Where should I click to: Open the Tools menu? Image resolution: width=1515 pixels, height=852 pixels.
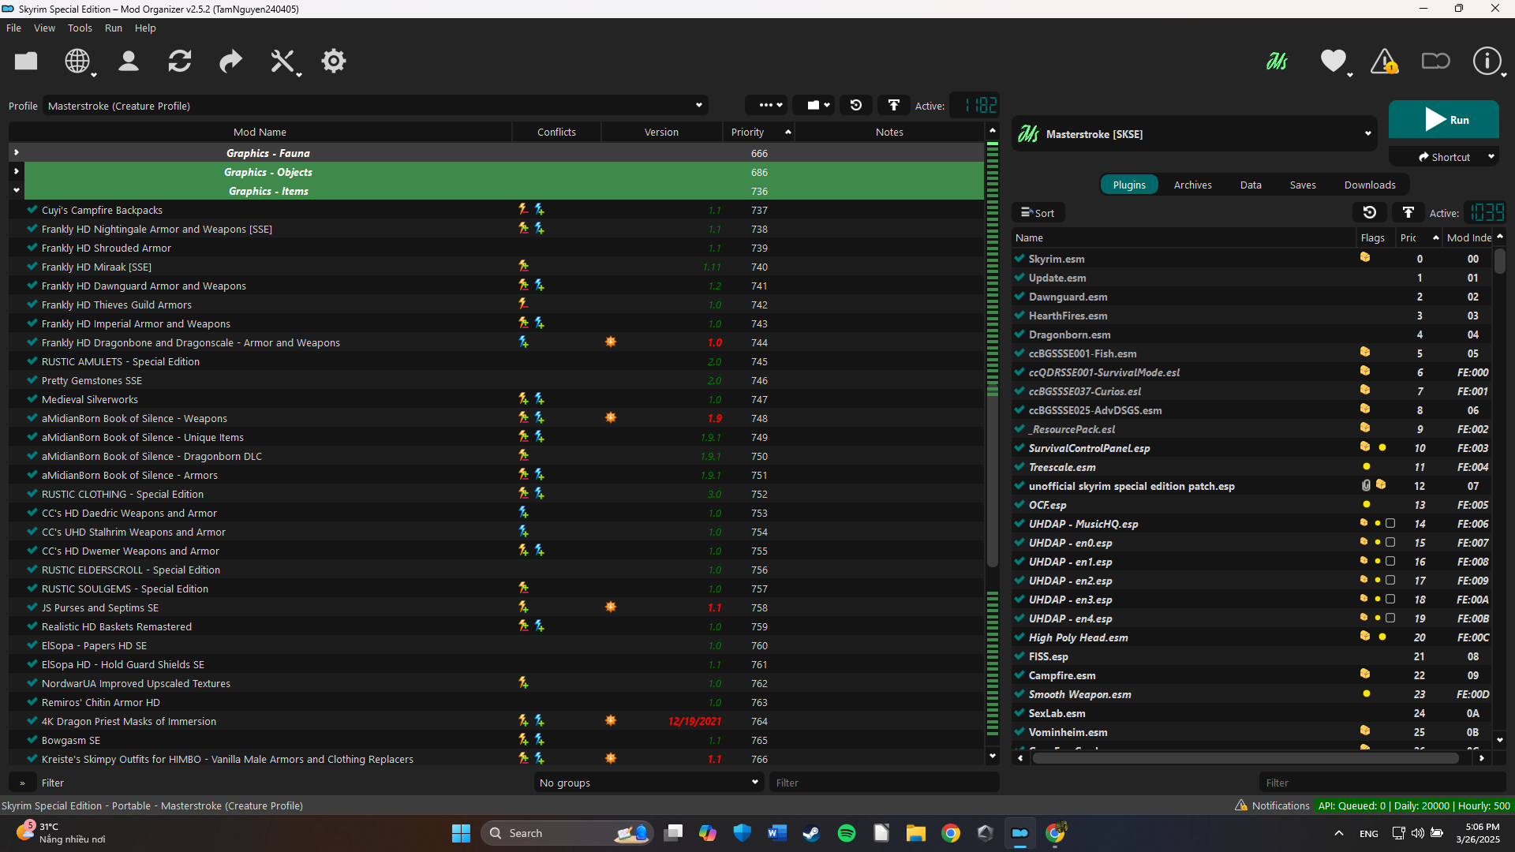coord(80,28)
